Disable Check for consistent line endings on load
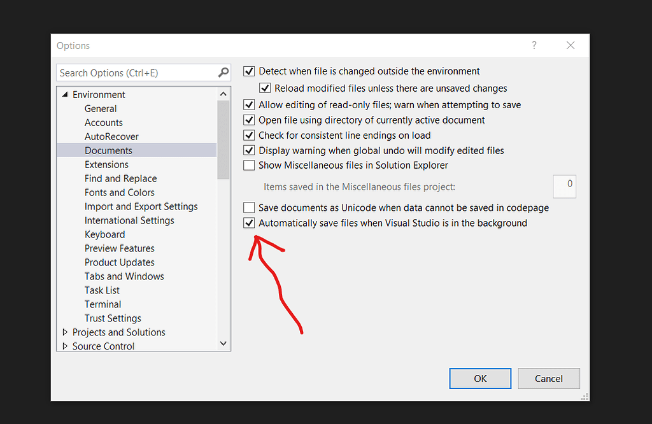 [x=249, y=135]
